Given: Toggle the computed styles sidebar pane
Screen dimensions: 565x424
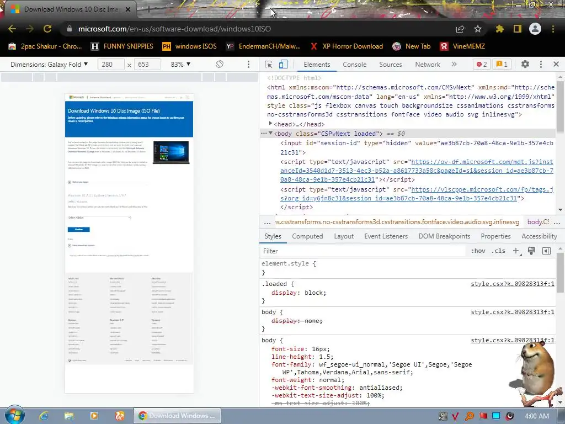Looking at the screenshot, I should coord(546,251).
